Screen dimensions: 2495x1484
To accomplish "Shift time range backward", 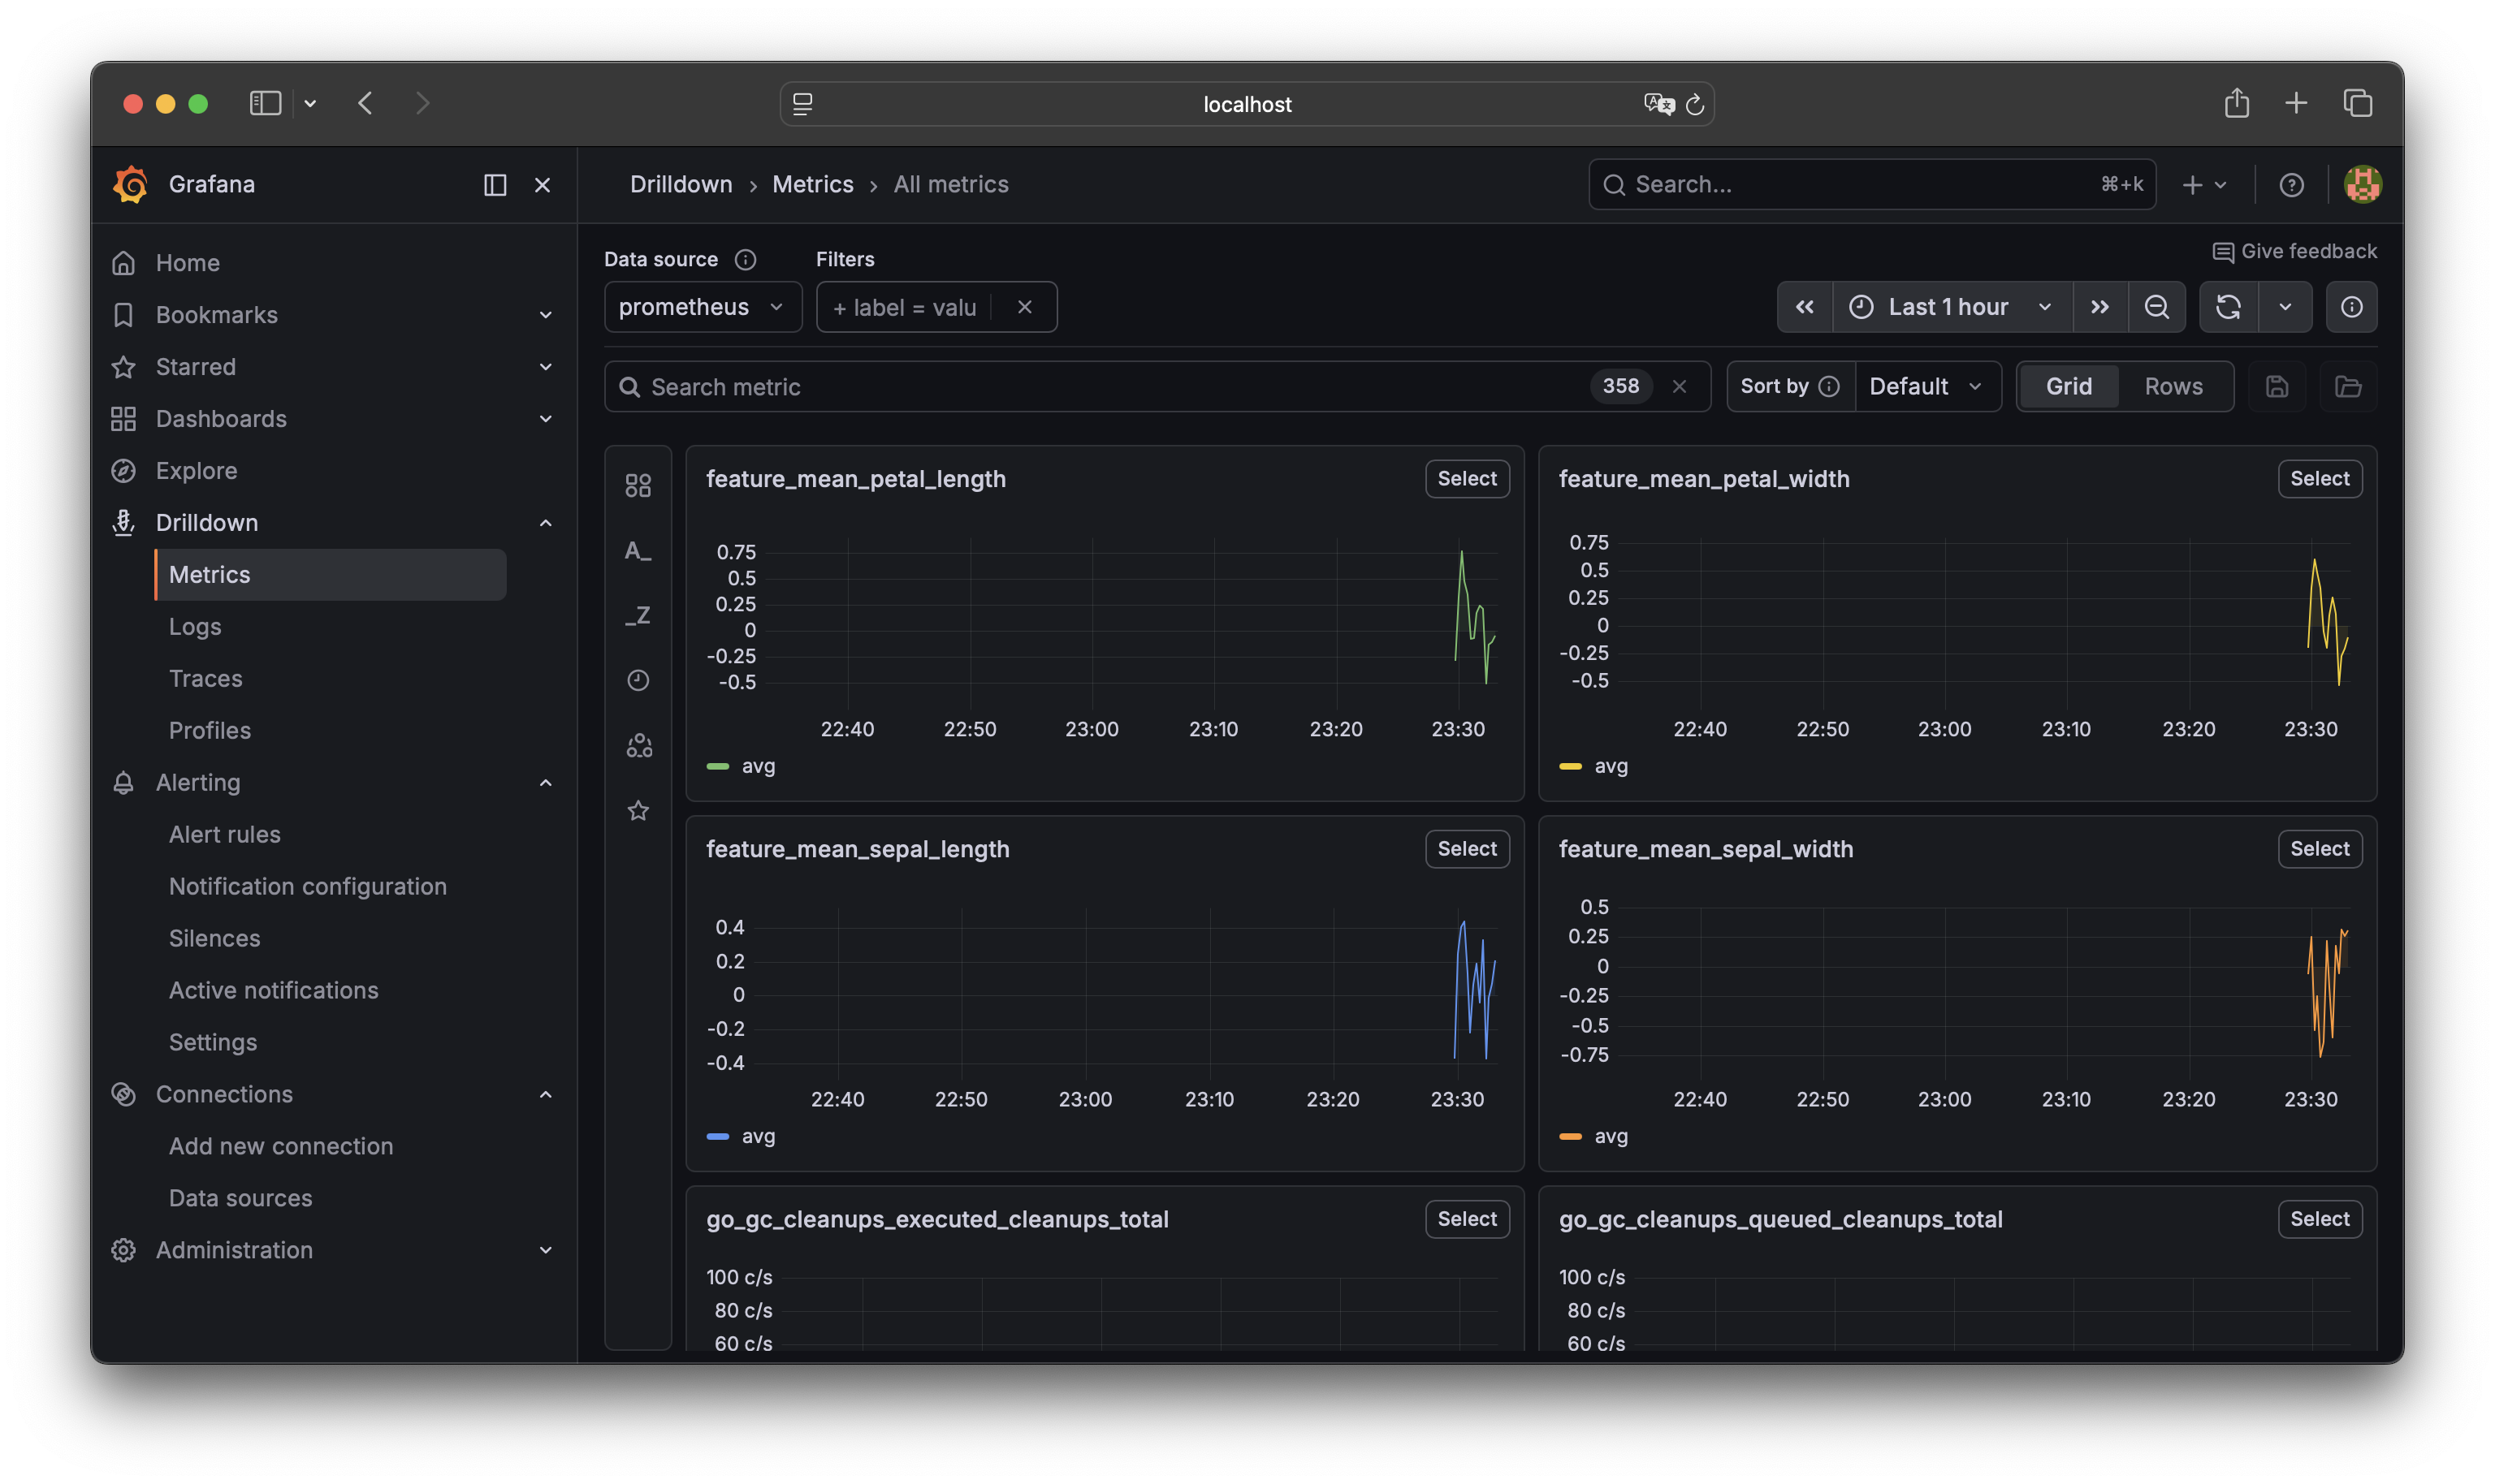I will [1804, 307].
